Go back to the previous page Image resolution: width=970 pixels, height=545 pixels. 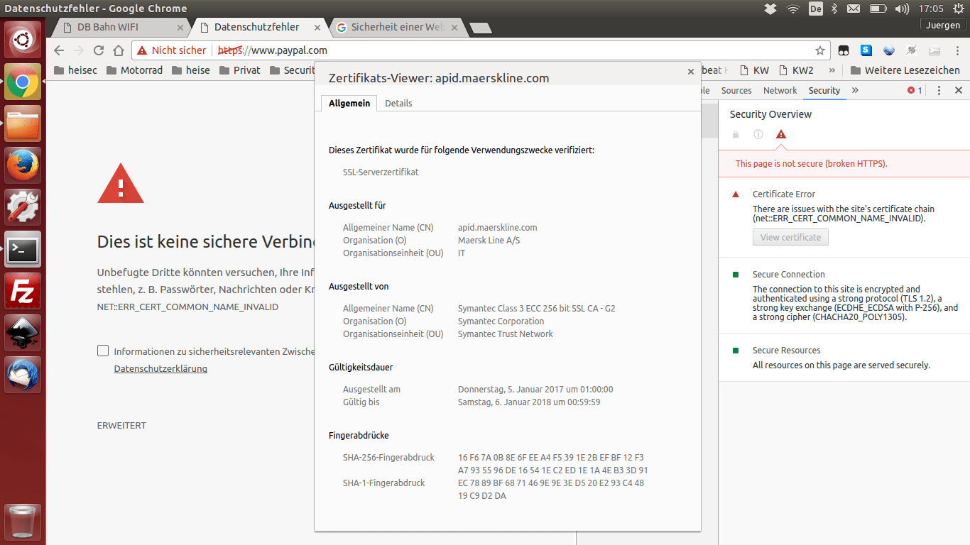pos(59,50)
